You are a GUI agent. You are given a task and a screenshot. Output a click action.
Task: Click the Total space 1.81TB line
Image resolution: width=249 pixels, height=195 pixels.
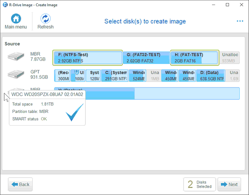point(33,104)
